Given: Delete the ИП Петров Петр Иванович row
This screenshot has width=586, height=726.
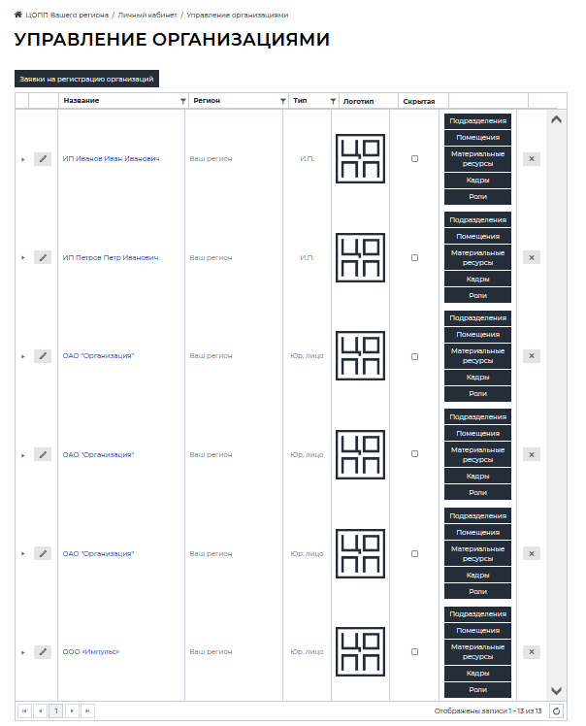Looking at the screenshot, I should pyautogui.click(x=531, y=257).
